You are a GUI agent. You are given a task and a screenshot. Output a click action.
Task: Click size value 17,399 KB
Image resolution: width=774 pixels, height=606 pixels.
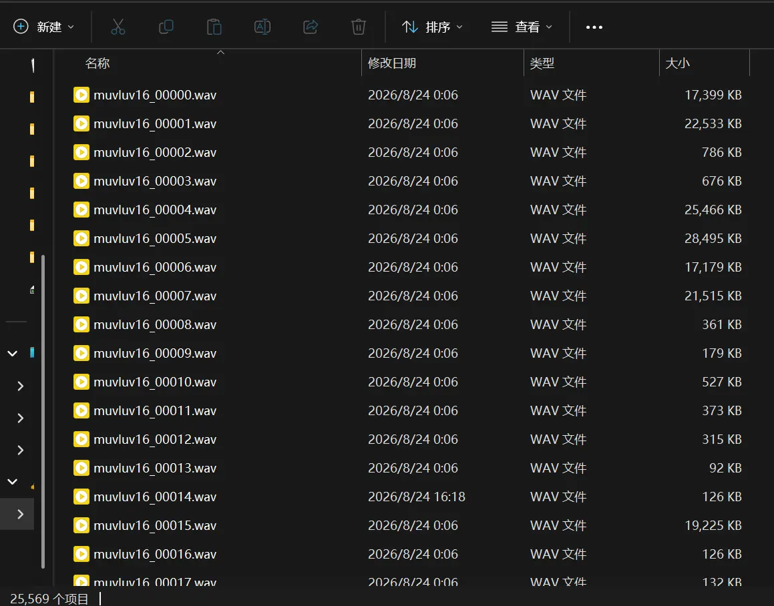(x=713, y=95)
